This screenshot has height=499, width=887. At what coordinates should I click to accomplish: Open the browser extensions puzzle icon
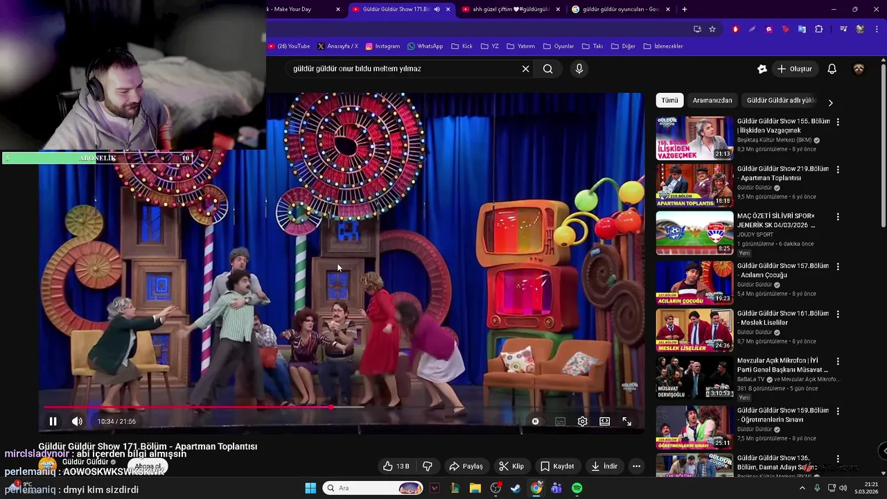click(818, 29)
